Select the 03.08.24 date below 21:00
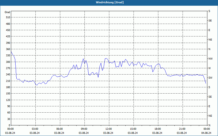 point(182,133)
